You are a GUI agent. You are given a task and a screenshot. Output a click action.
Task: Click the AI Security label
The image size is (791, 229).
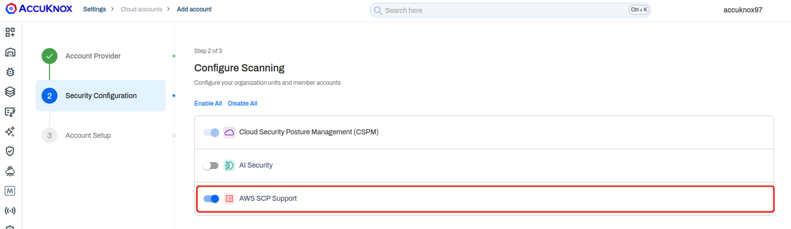[x=256, y=165]
